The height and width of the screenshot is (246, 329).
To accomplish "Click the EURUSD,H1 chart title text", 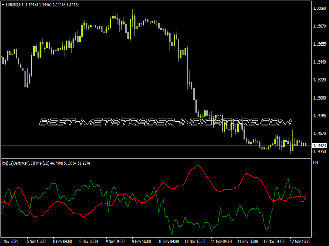I will (14, 5).
